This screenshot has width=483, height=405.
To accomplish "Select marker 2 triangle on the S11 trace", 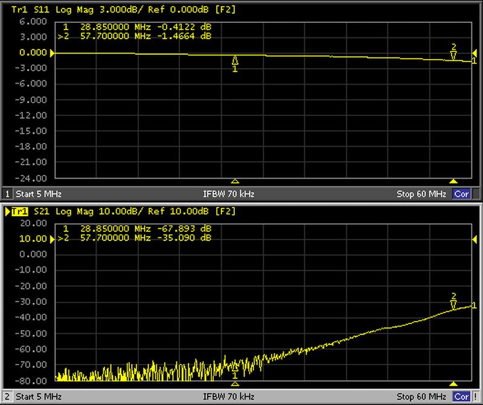I will [453, 55].
